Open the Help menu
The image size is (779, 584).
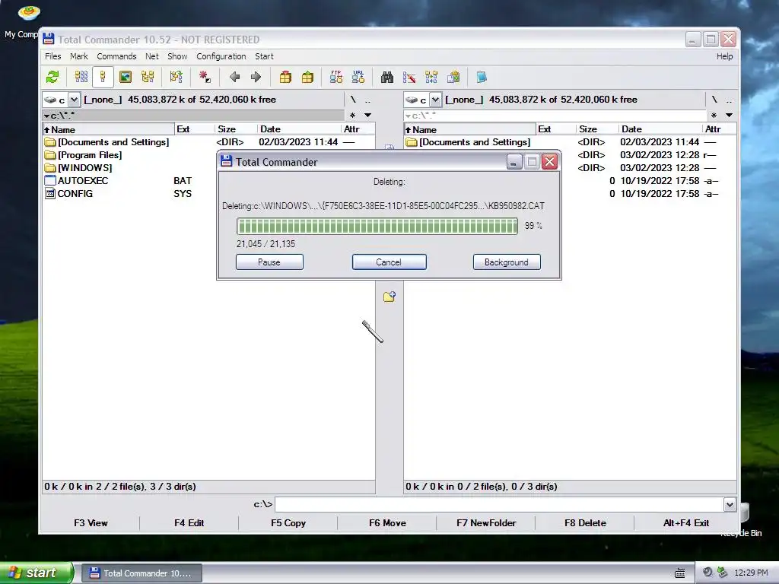[724, 56]
